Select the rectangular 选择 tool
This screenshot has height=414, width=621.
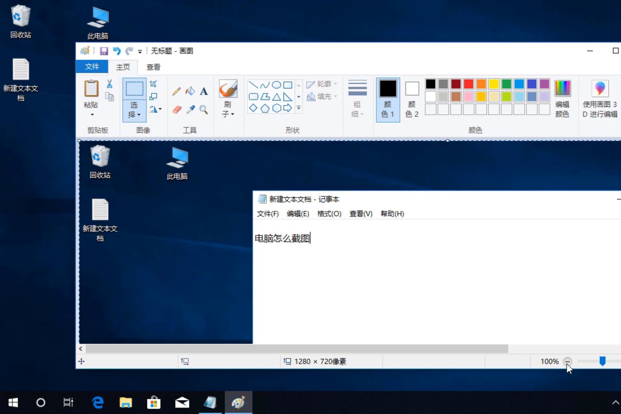[x=134, y=89]
